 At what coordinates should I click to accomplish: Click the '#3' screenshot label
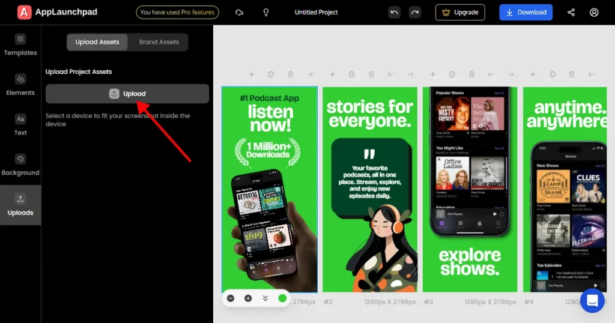[x=428, y=302]
